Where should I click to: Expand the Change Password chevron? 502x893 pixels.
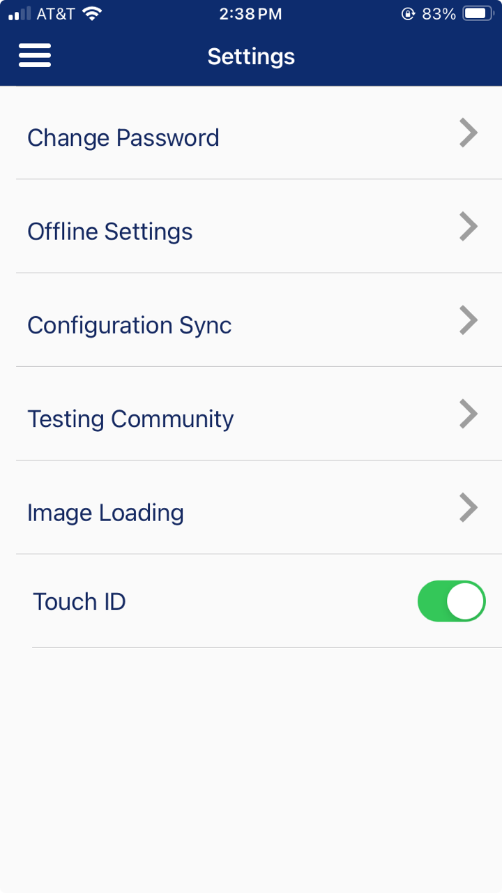469,133
